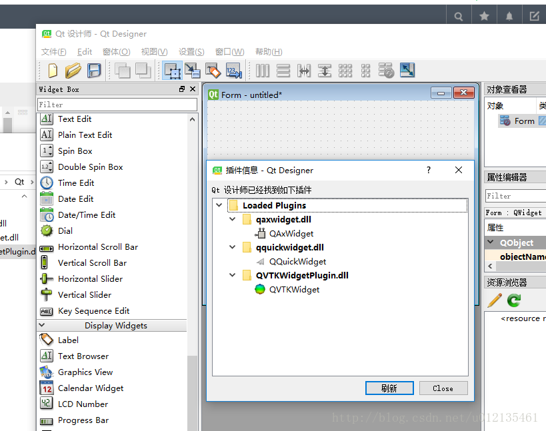Apply Lay Out Horizontally in Splitter icon
The height and width of the screenshot is (431, 546).
[303, 71]
